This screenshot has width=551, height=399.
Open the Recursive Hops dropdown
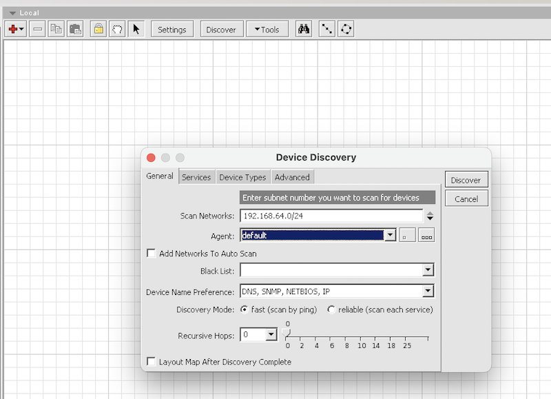coord(270,335)
